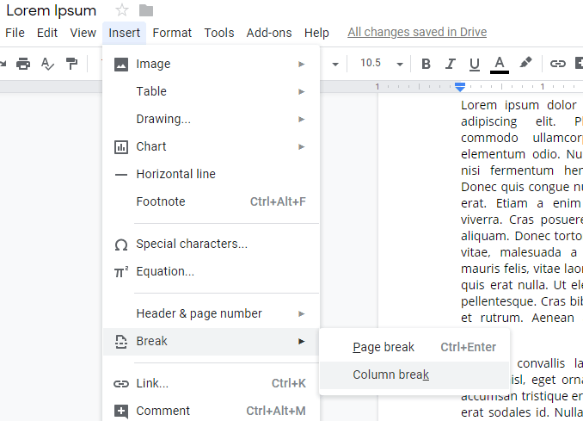
Task: Click the spell check icon
Action: pyautogui.click(x=47, y=63)
